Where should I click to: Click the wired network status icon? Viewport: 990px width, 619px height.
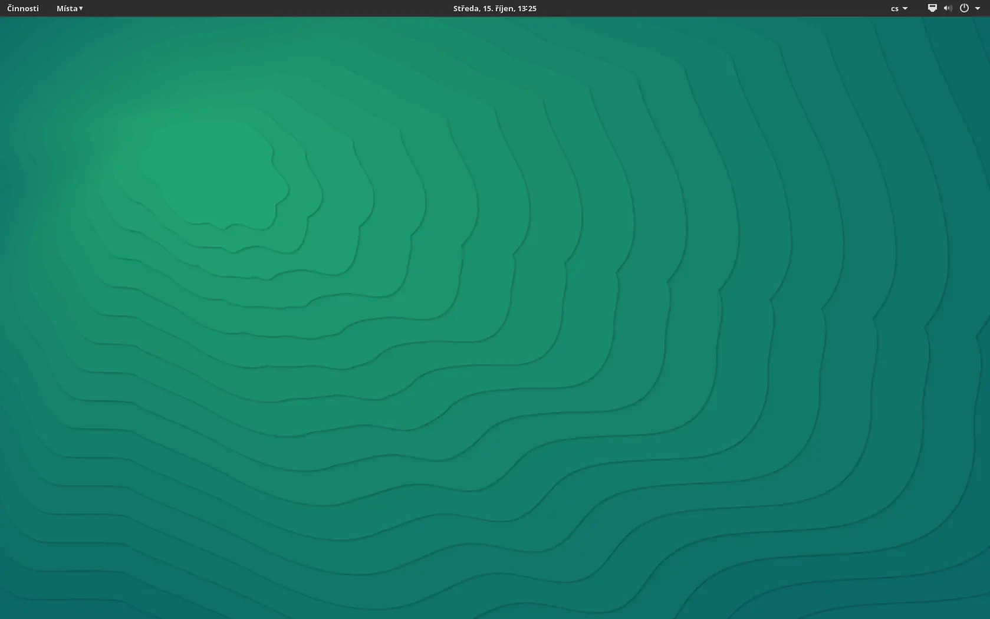(932, 8)
